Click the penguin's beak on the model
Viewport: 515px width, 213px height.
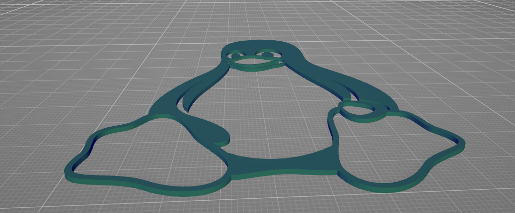coord(256,63)
